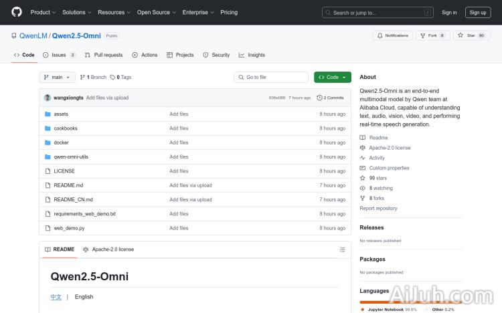Image resolution: width=502 pixels, height=313 pixels.
Task: Open README_CN.md file
Action: 73,199
